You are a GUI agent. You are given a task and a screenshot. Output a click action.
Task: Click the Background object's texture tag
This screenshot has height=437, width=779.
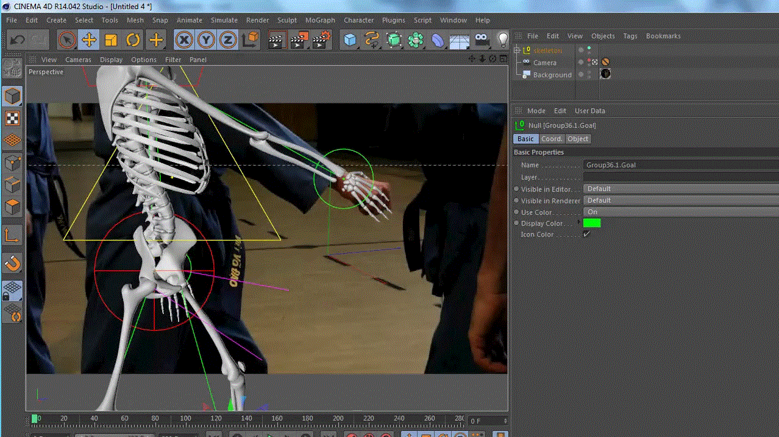tap(605, 74)
